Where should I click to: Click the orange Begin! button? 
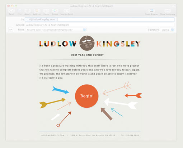[87, 96]
